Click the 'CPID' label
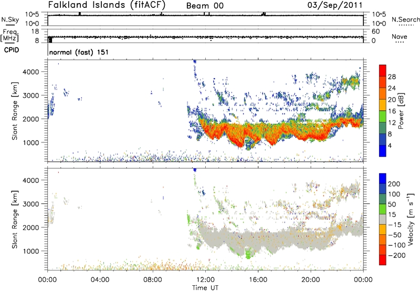 [x=12, y=50]
